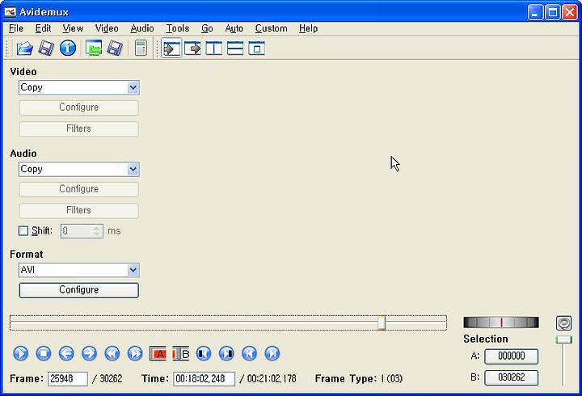Click the first Save video floppy icon

pyautogui.click(x=46, y=48)
